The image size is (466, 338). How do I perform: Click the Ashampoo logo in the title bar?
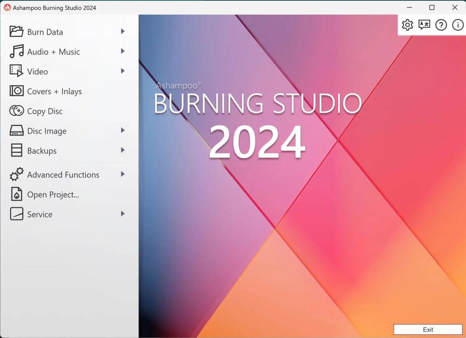(7, 7)
